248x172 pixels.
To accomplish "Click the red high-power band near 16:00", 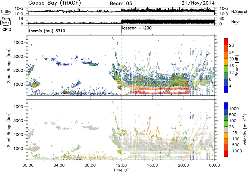I will 152,88.
